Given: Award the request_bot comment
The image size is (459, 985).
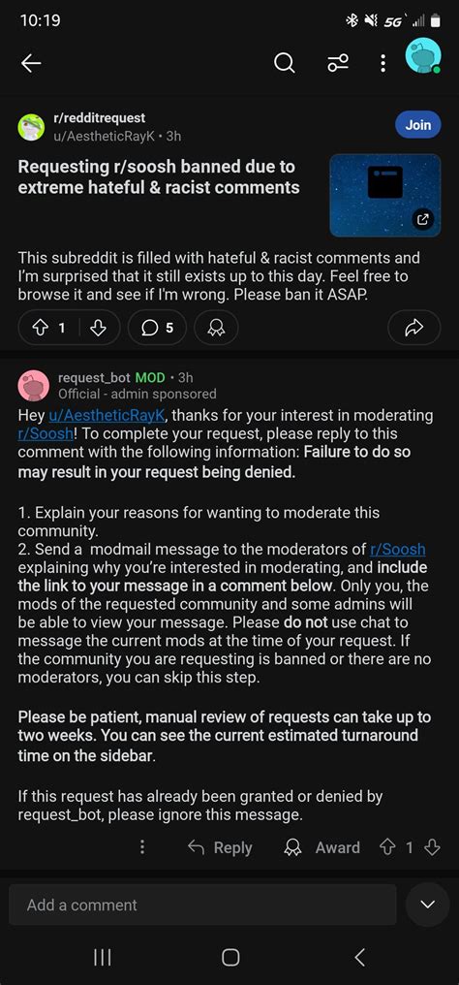Looking at the screenshot, I should coord(322,847).
